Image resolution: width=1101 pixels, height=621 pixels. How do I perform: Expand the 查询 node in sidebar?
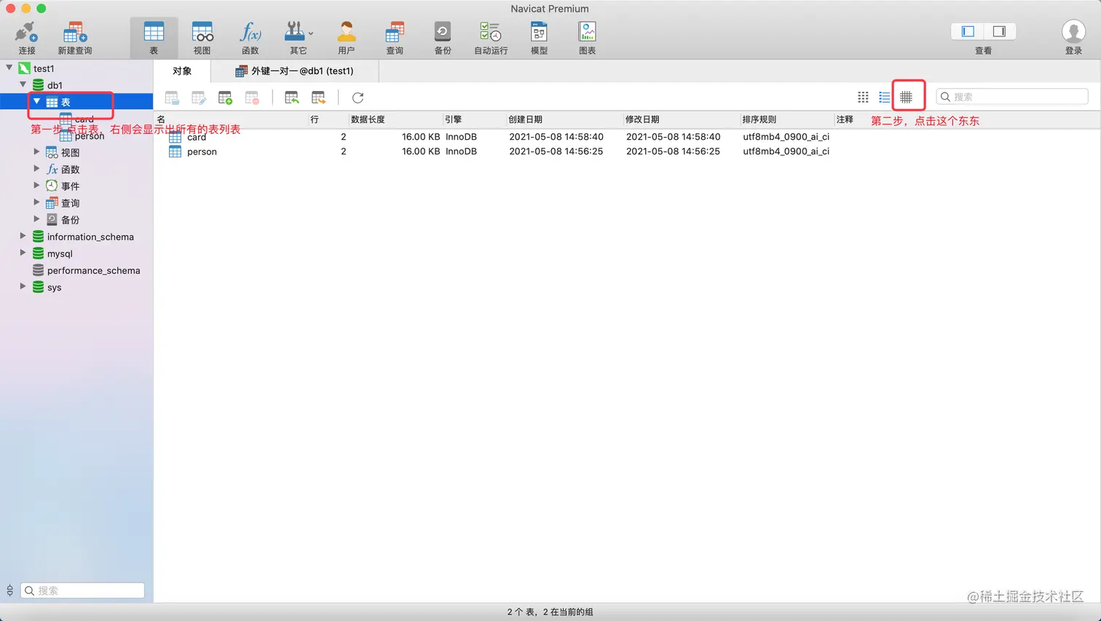(x=36, y=202)
